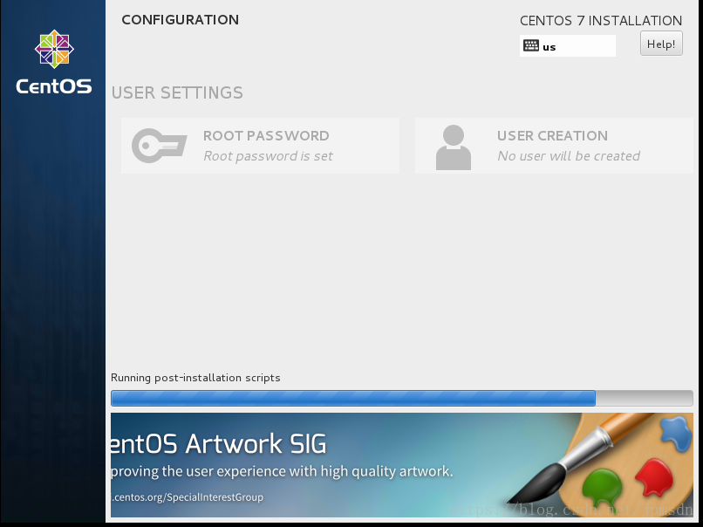This screenshot has height=527, width=703.
Task: Click the CONFIGURATION heading
Action: (x=181, y=20)
